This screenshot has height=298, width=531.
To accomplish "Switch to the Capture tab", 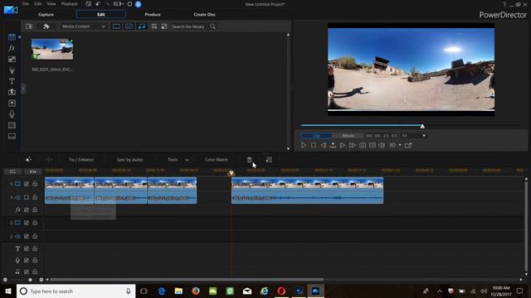I will pos(46,15).
